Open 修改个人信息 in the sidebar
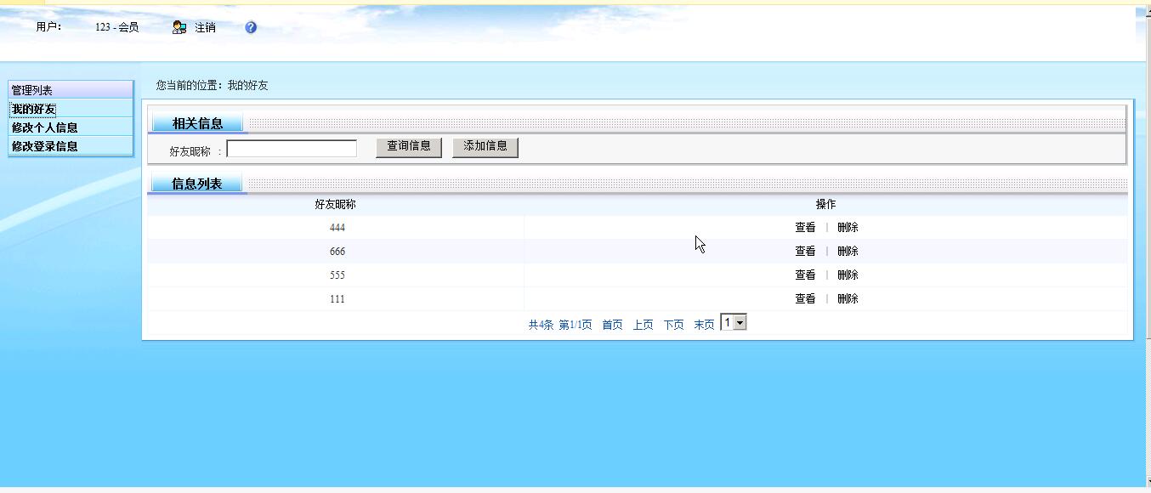This screenshot has height=493, width=1151. [x=44, y=127]
